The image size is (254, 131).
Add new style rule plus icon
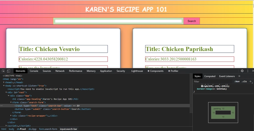(251, 82)
